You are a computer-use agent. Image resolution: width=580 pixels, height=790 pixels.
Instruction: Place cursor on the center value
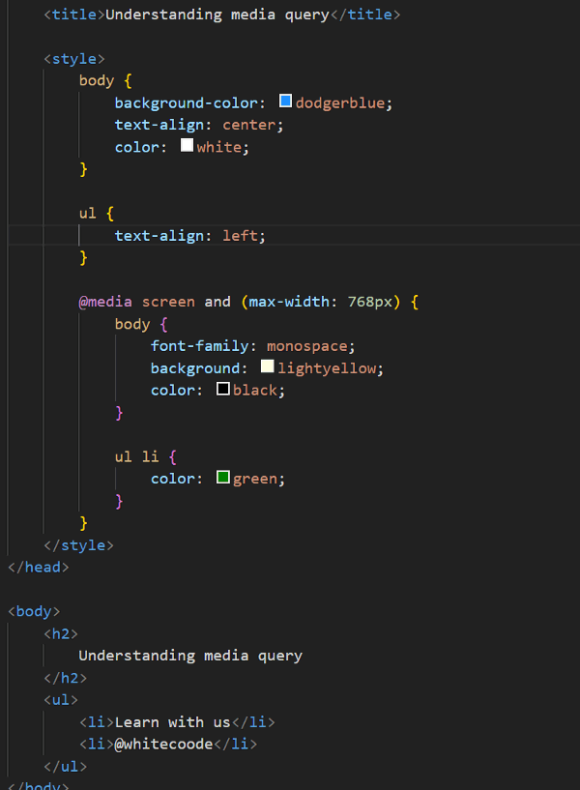249,125
